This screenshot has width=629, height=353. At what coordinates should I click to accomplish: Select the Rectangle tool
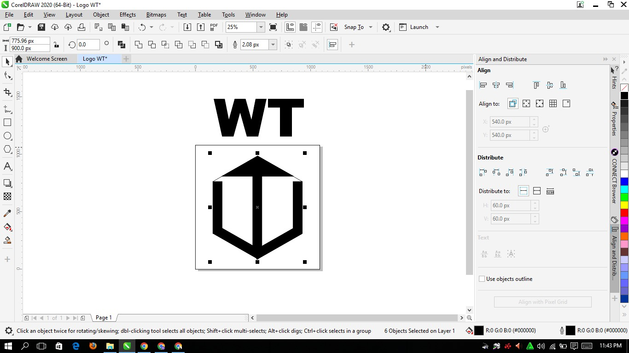7,123
